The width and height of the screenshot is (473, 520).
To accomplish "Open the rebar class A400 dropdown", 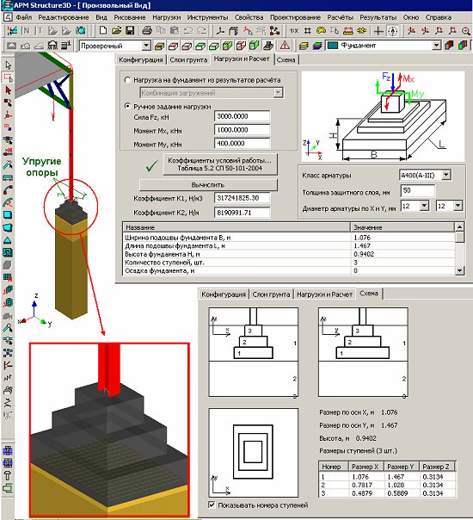I will pos(446,175).
